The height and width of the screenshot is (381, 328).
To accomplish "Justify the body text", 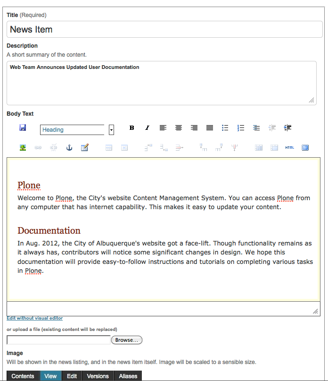I will coord(210,128).
